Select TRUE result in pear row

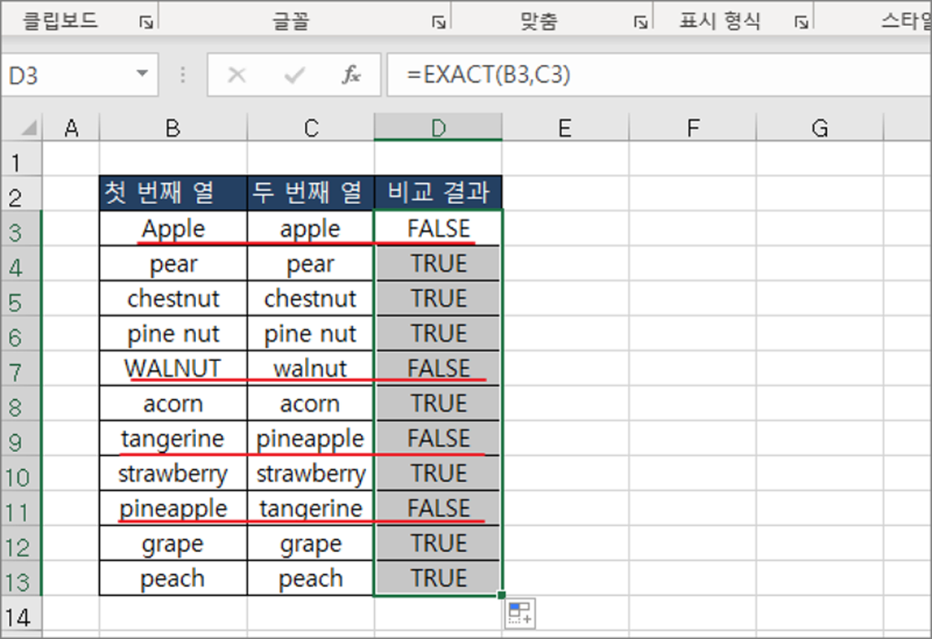[438, 264]
